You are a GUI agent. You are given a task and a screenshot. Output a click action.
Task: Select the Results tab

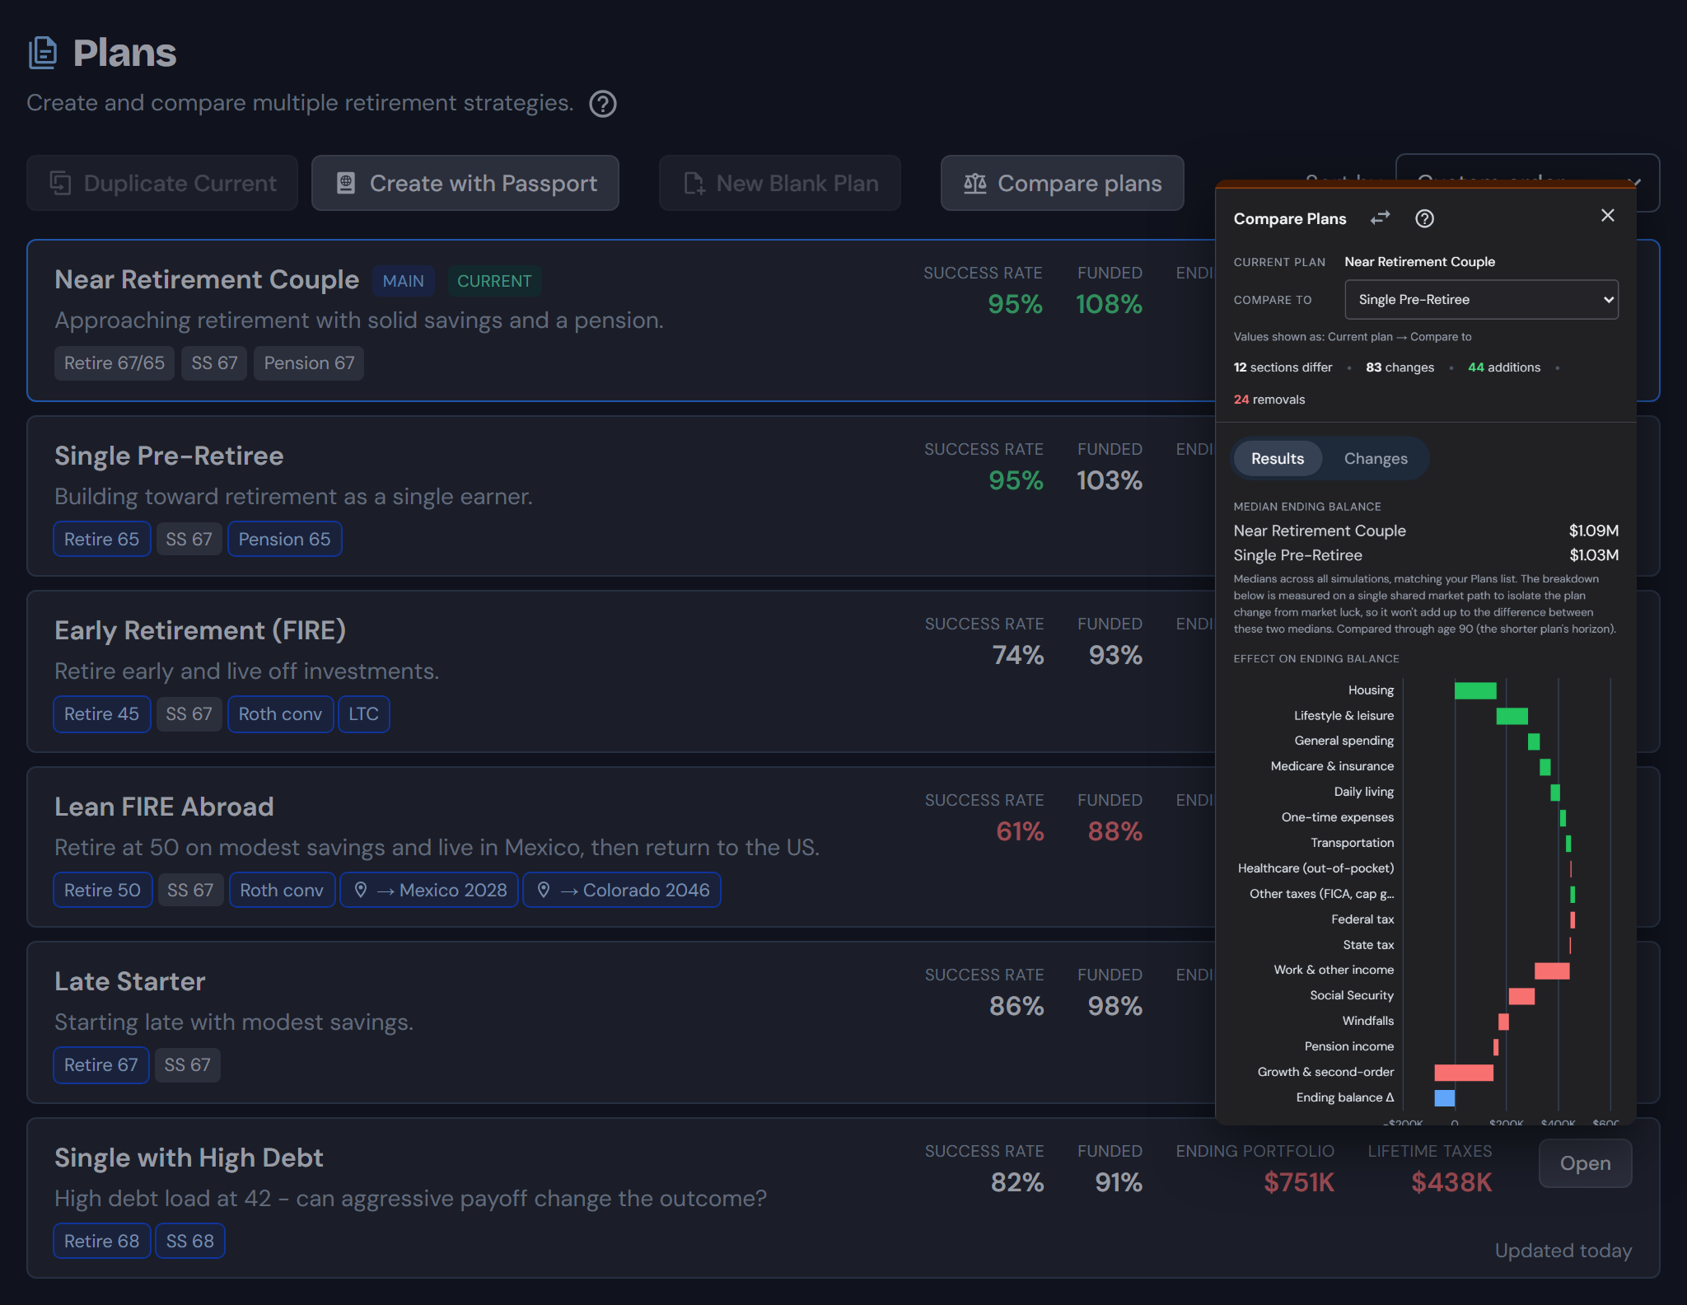[1278, 459]
